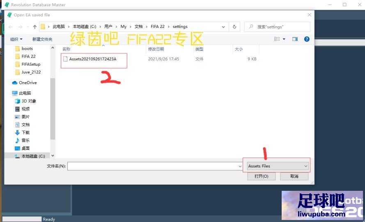The width and height of the screenshot is (365, 222).
Task: Select the FIFASetup folder in sidebar
Action: (x=31, y=64)
